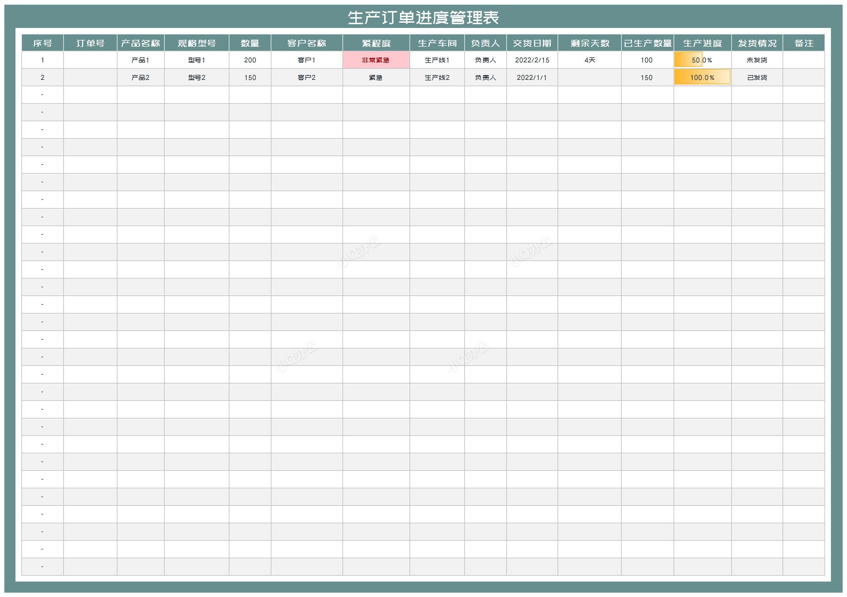Screen dimensions: 847x597
Task: Click the 产品1 product name cell
Action: 140,60
